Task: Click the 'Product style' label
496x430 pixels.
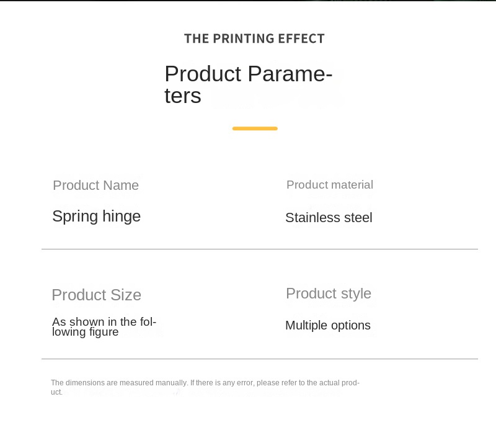Action: click(x=329, y=293)
